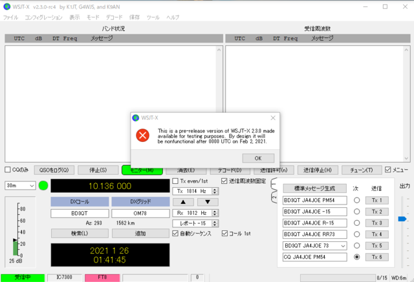Click the 標準メッセージ生成 button

[315, 188]
